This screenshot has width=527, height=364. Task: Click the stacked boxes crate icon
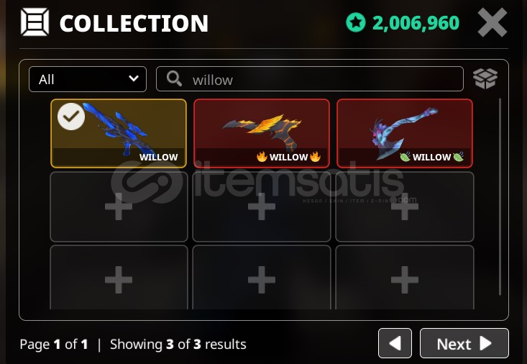pyautogui.click(x=485, y=78)
